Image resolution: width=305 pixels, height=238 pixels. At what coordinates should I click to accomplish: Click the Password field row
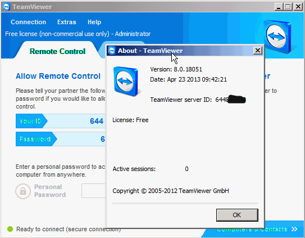tap(61, 139)
